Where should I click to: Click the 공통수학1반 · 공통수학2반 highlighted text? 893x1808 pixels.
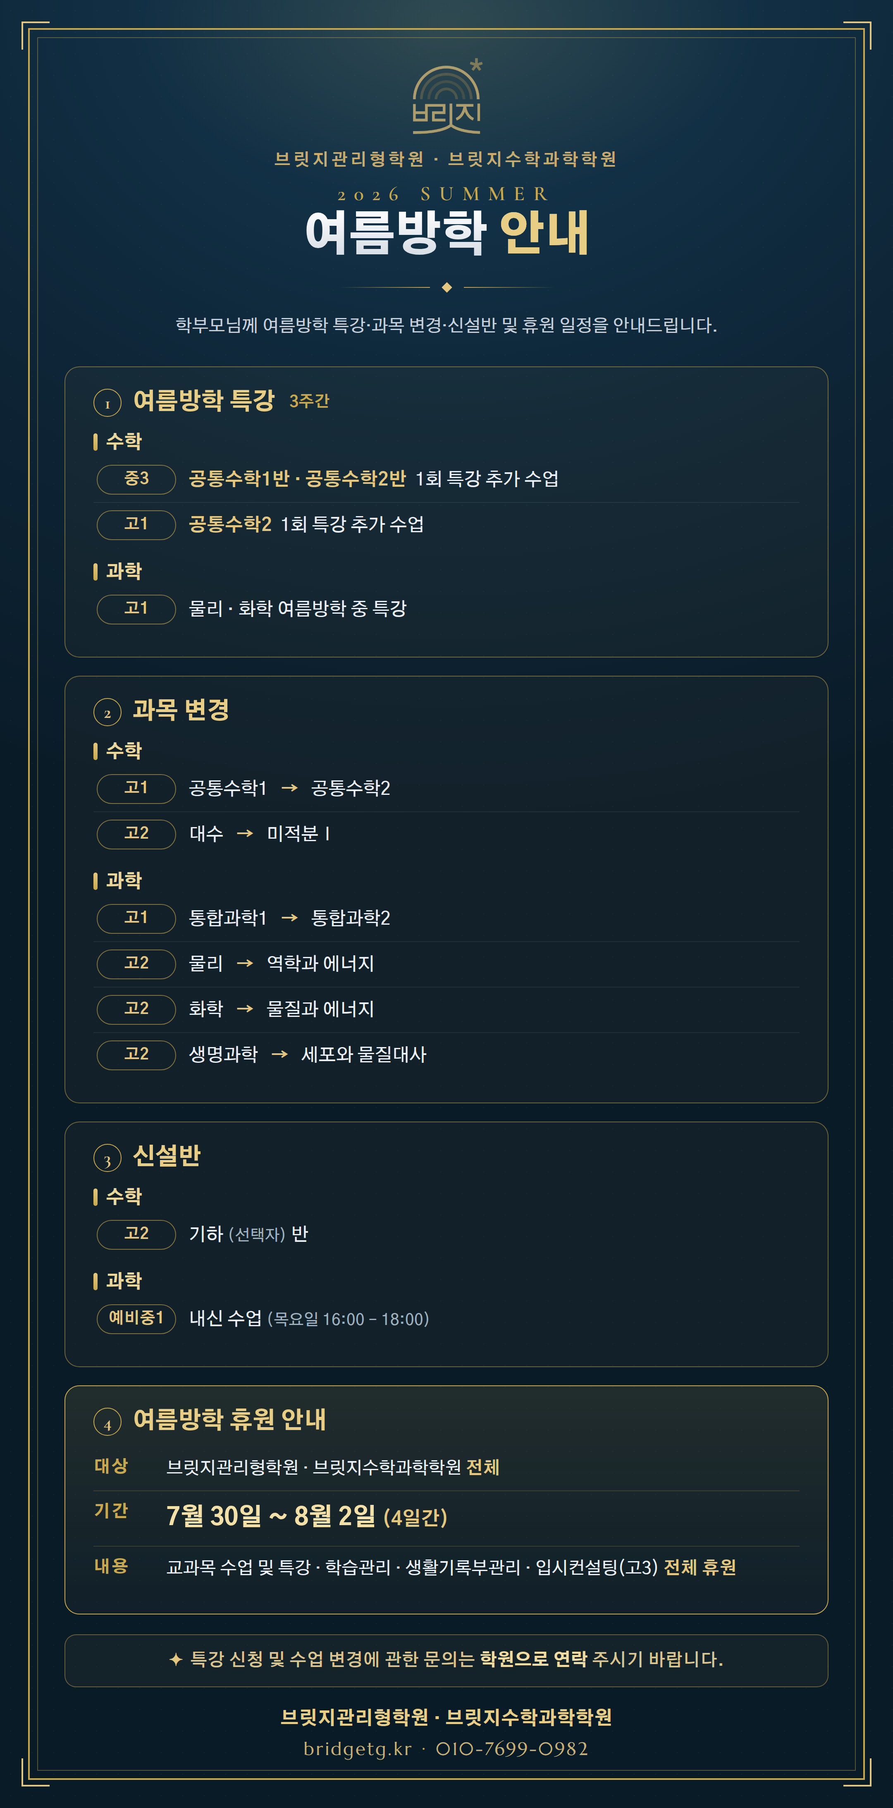(x=297, y=478)
